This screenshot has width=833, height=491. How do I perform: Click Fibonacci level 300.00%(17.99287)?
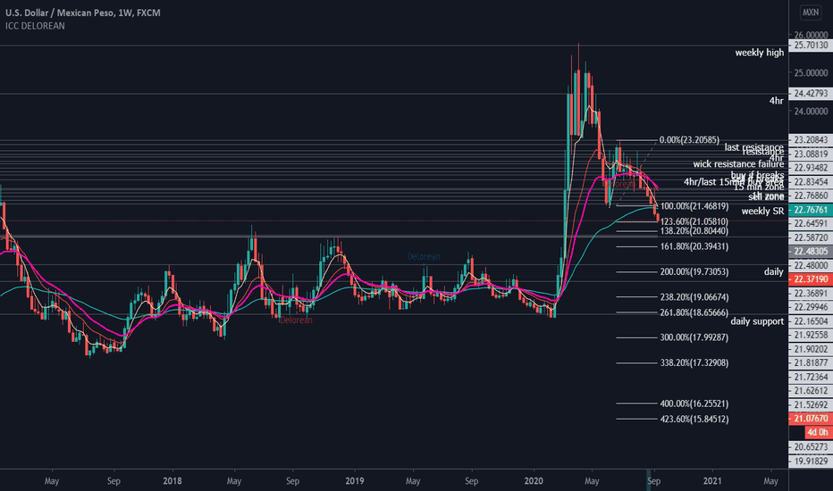[694, 337]
